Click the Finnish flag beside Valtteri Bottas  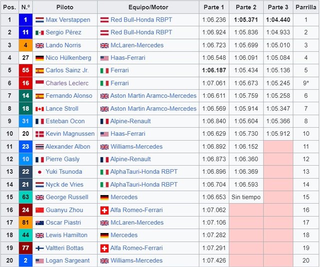39,248
